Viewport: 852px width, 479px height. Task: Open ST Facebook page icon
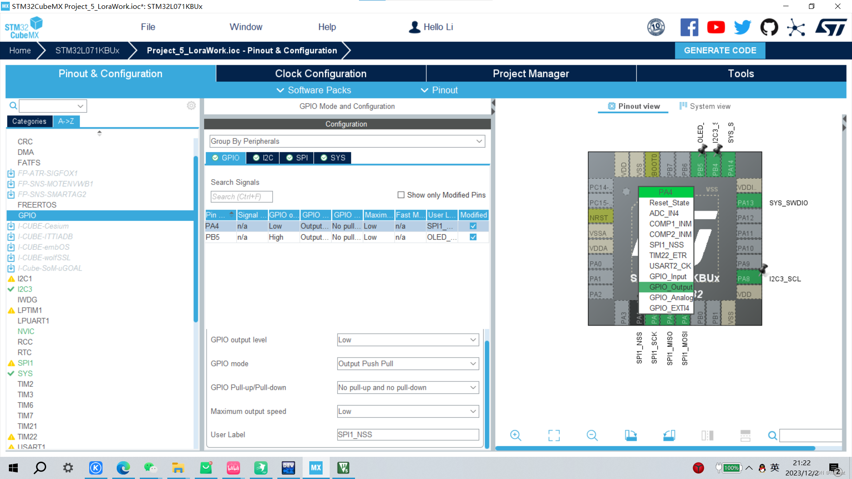coord(689,27)
